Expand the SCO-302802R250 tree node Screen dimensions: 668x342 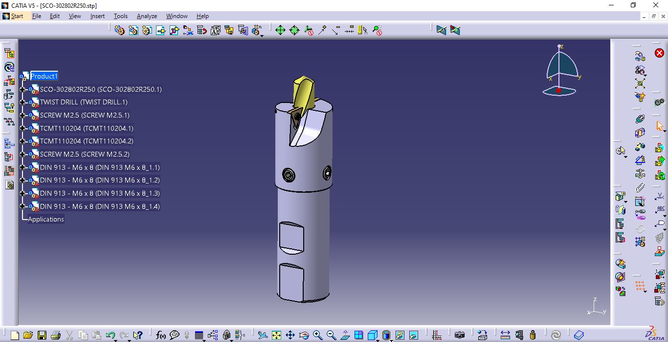coord(22,89)
